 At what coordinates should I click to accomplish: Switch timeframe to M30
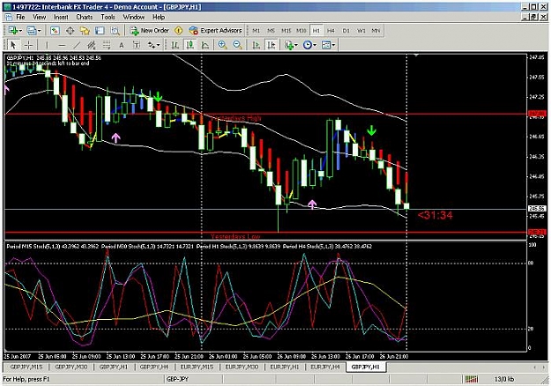point(302,31)
